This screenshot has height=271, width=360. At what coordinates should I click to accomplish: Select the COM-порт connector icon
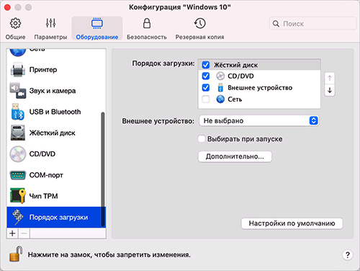coord(18,175)
